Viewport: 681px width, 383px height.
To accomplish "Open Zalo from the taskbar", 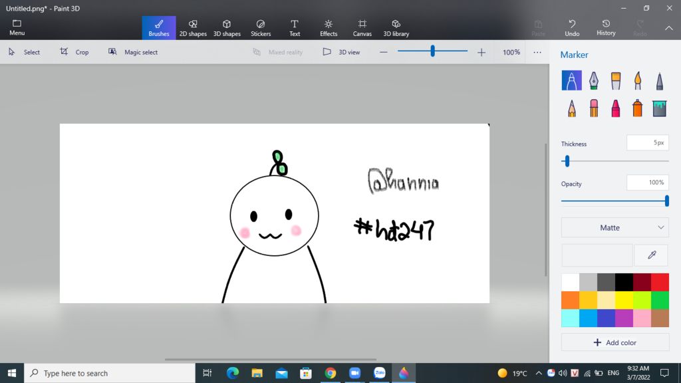I will coord(380,373).
